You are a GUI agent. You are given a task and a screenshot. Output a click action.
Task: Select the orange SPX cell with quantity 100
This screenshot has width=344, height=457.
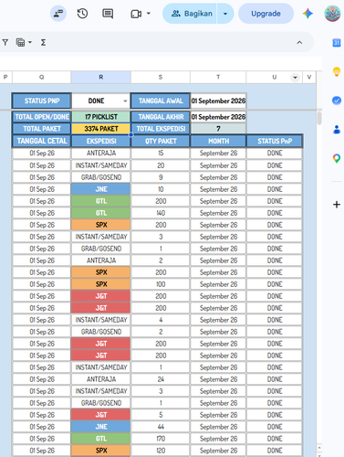coord(101,284)
